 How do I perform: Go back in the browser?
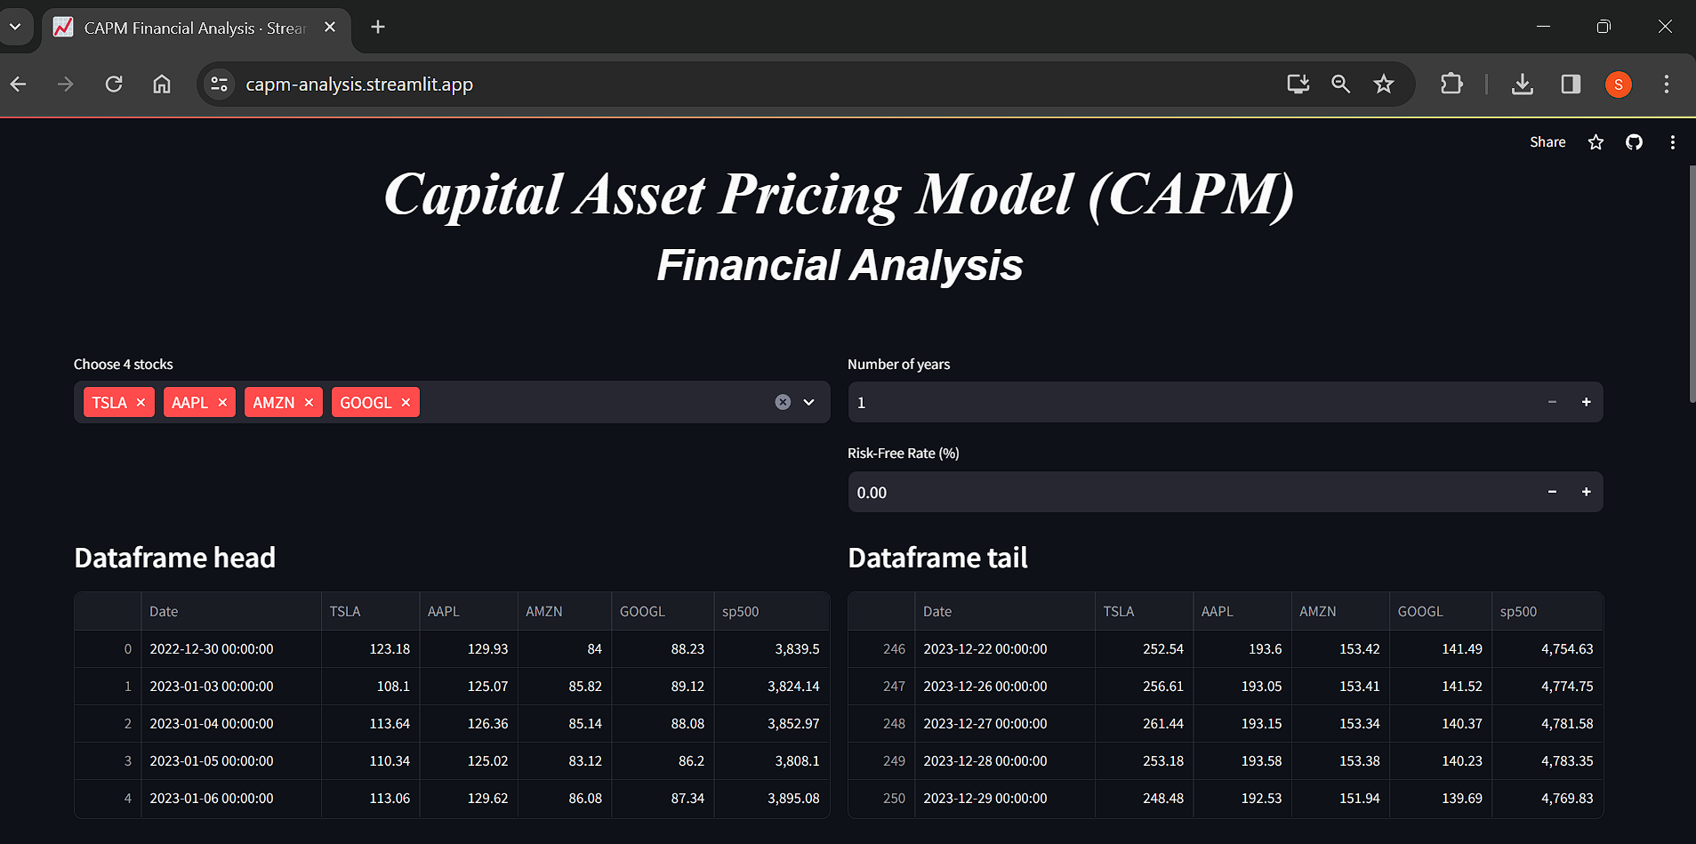pyautogui.click(x=19, y=84)
